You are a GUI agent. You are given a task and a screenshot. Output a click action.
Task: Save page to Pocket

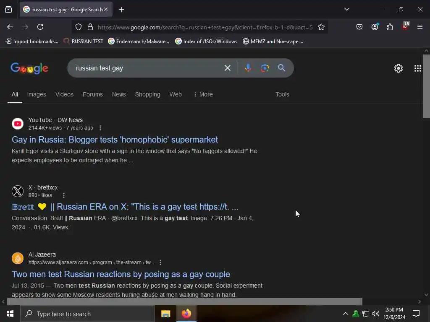(x=359, y=27)
